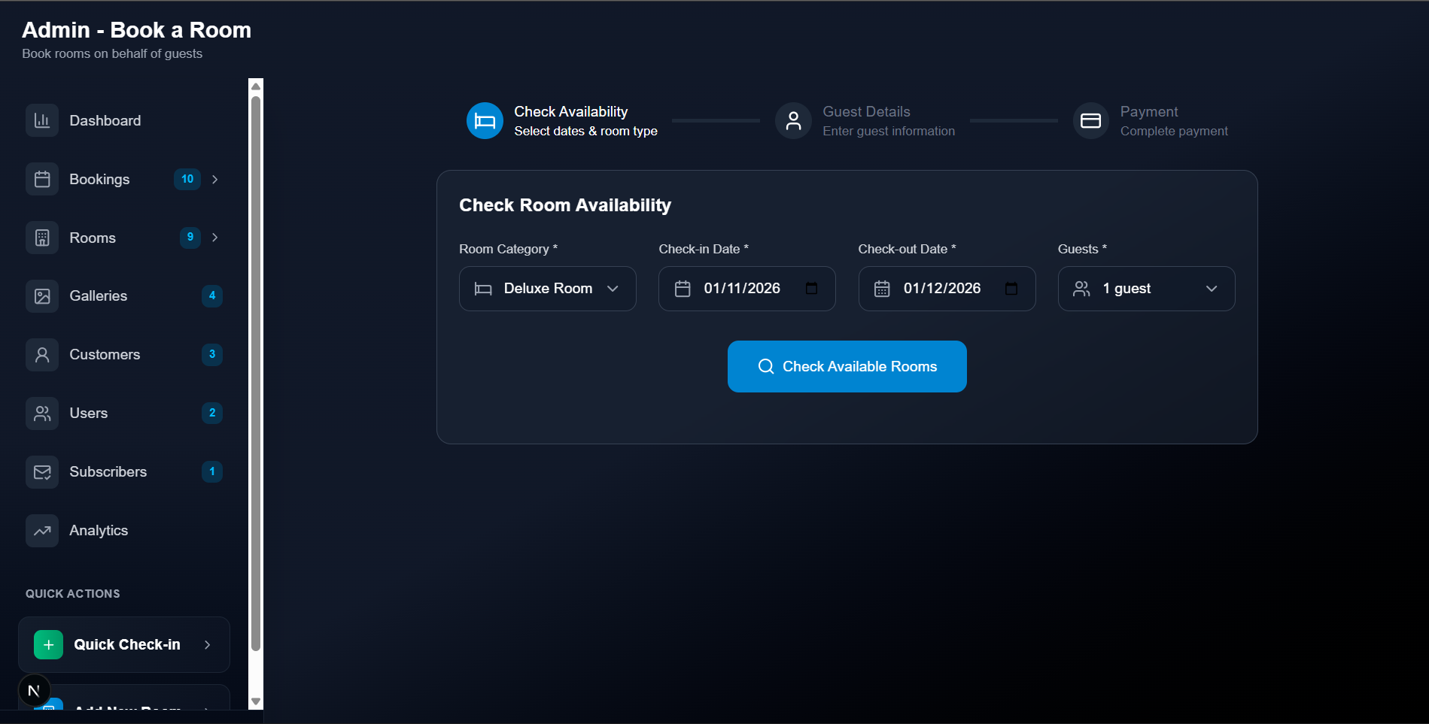The width and height of the screenshot is (1429, 724).
Task: Click the Customers person icon
Action: click(x=42, y=354)
